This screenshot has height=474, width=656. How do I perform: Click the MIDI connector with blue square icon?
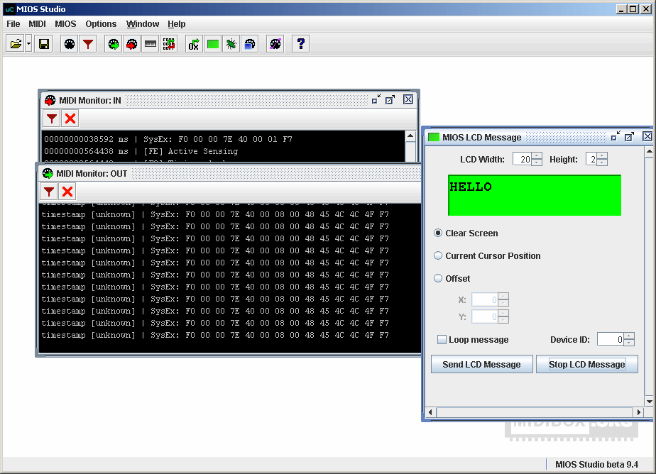coord(249,44)
